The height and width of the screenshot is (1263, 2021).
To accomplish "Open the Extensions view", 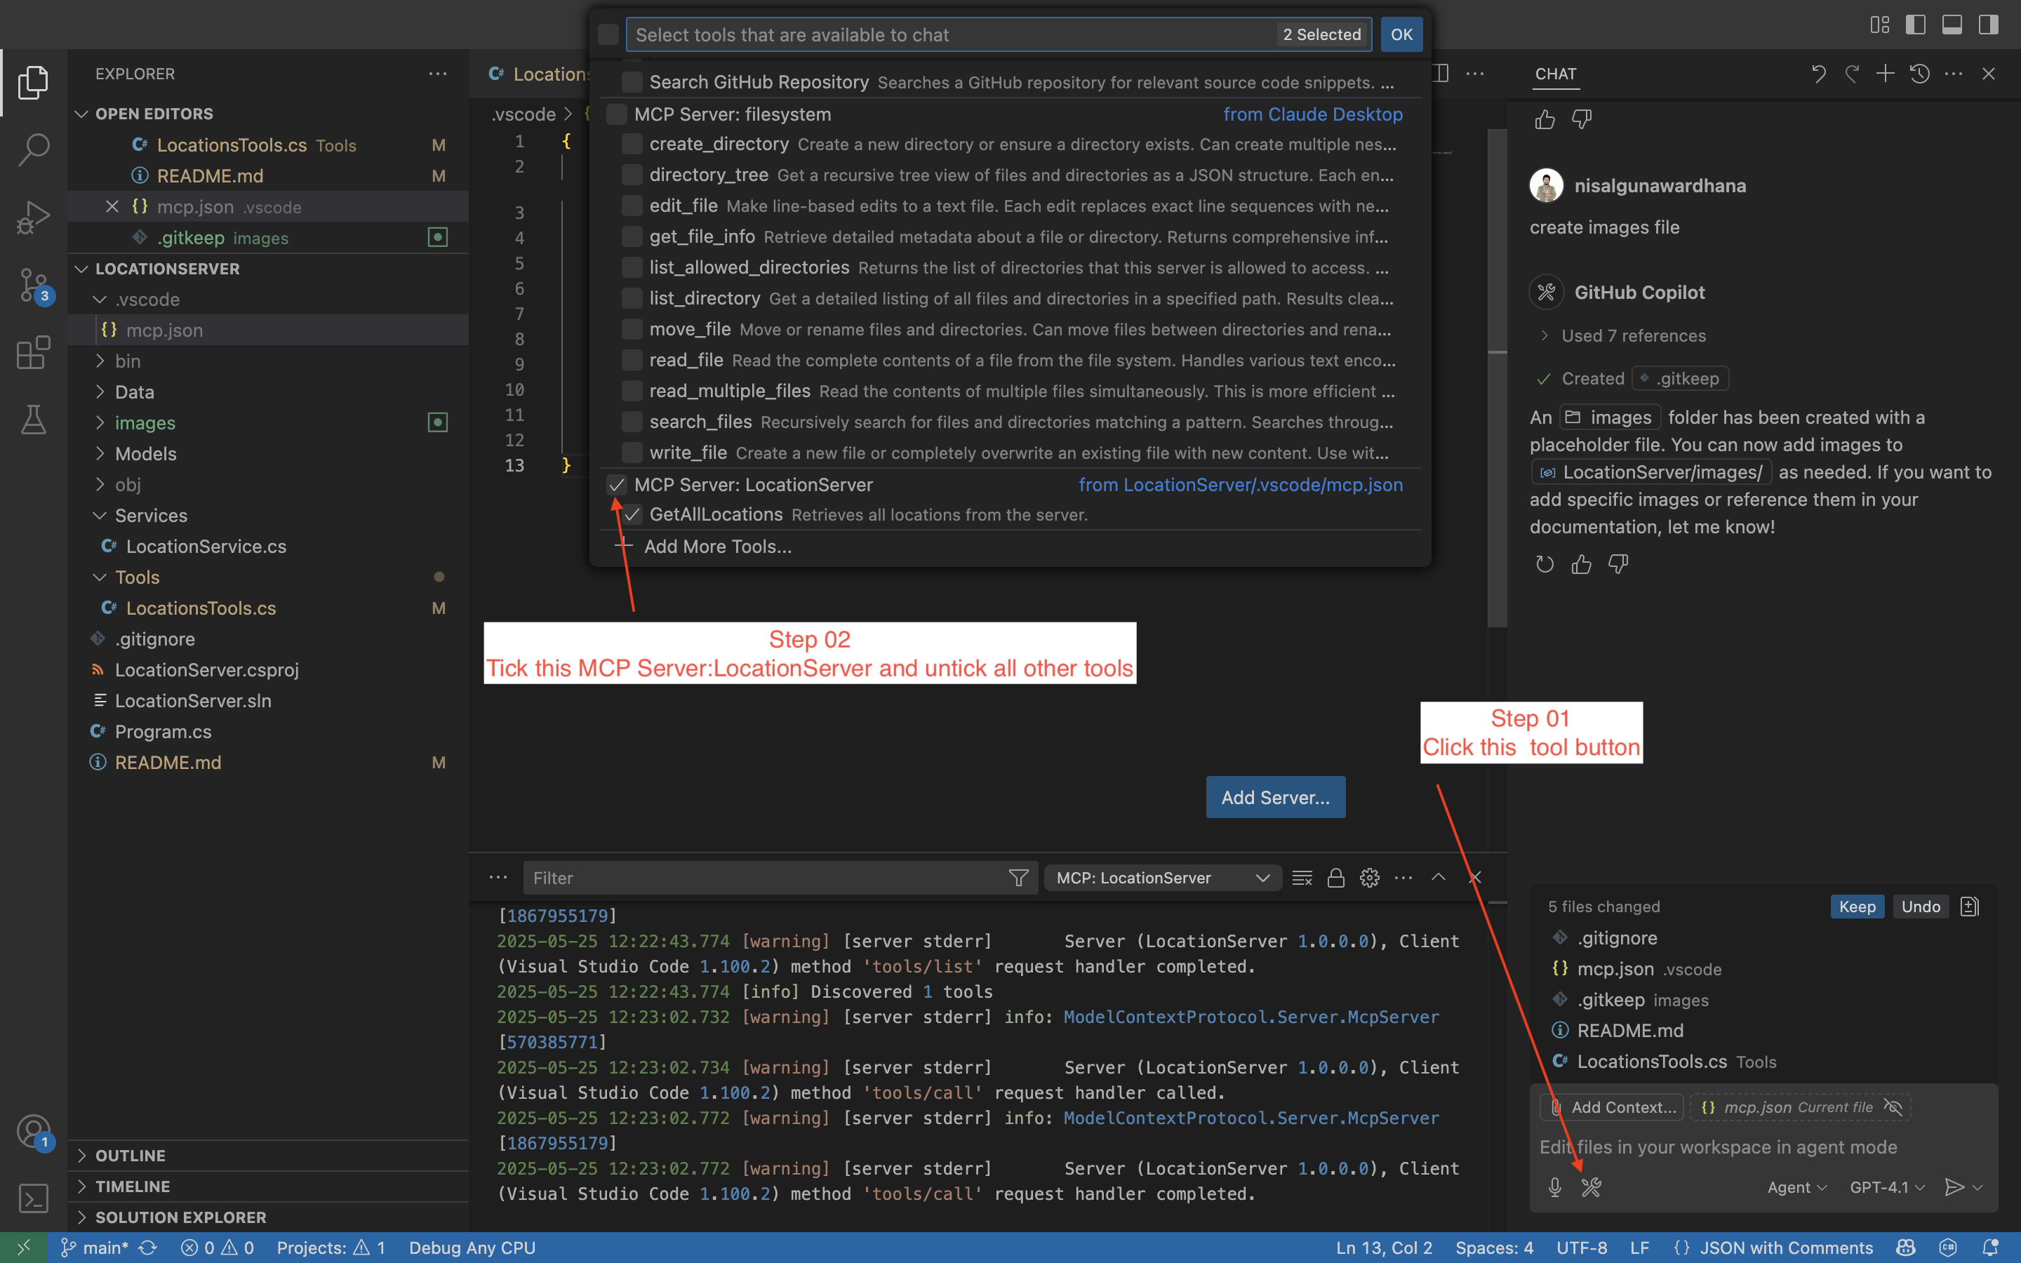I will [x=34, y=352].
